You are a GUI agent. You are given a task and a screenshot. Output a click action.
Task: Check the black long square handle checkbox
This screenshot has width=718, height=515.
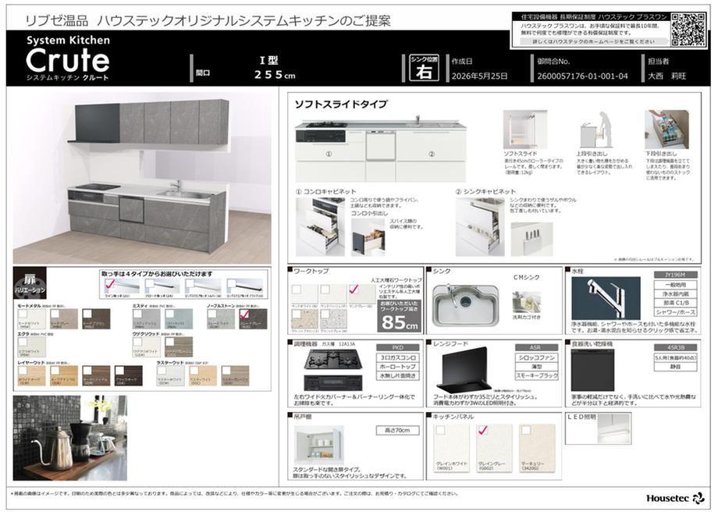(x=231, y=284)
